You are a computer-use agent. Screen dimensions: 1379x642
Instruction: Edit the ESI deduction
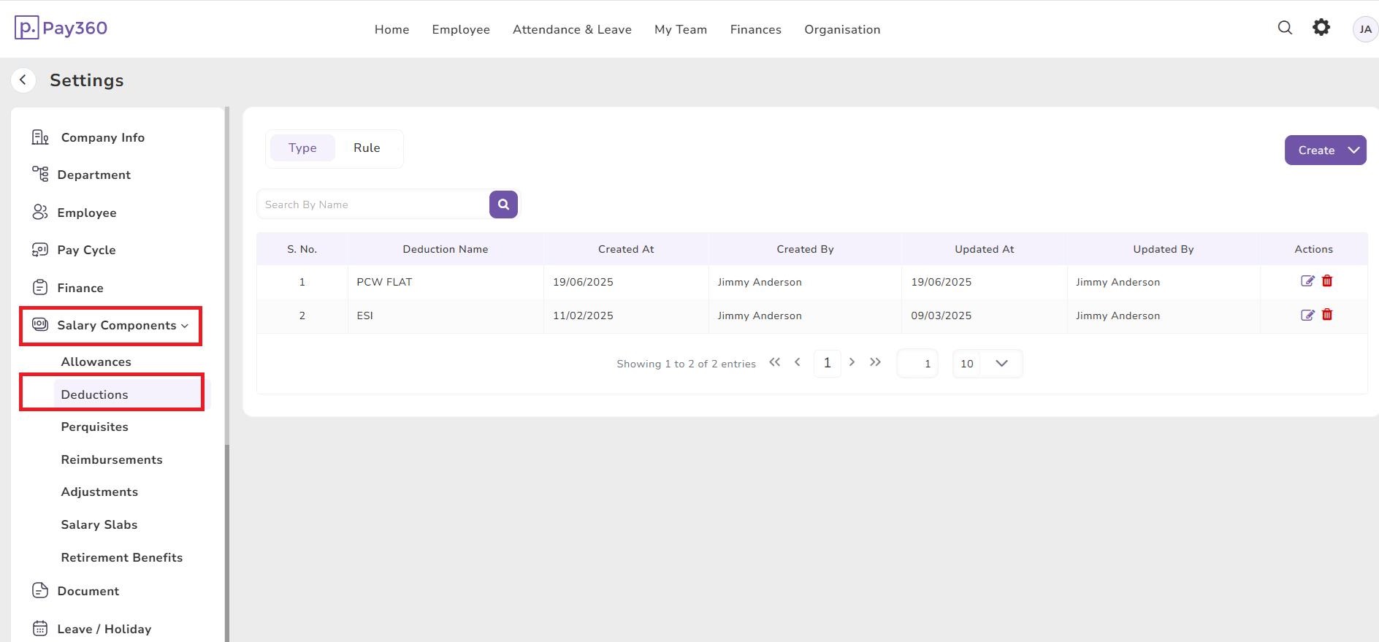tap(1307, 315)
